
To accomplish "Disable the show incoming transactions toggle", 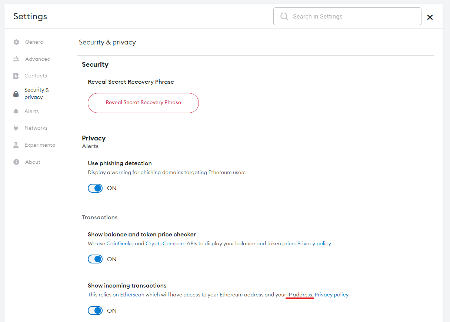I will 95,311.
